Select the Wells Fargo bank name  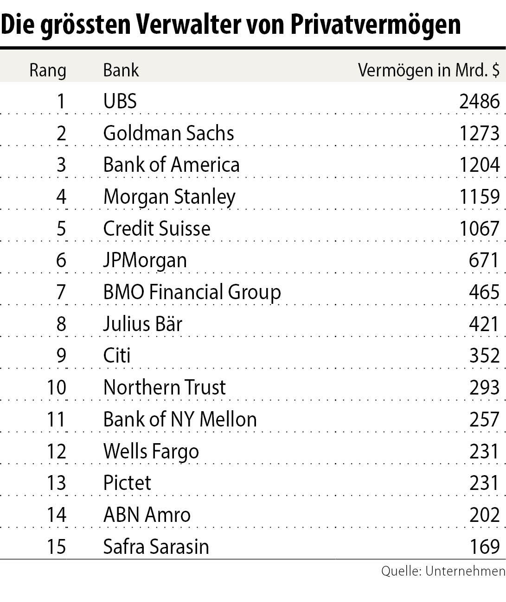151,451
